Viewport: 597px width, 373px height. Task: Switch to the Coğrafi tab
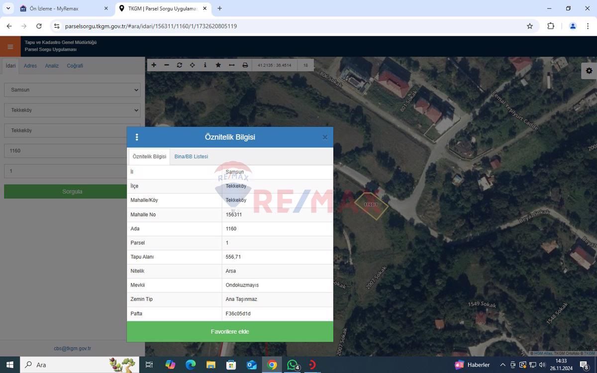point(75,65)
